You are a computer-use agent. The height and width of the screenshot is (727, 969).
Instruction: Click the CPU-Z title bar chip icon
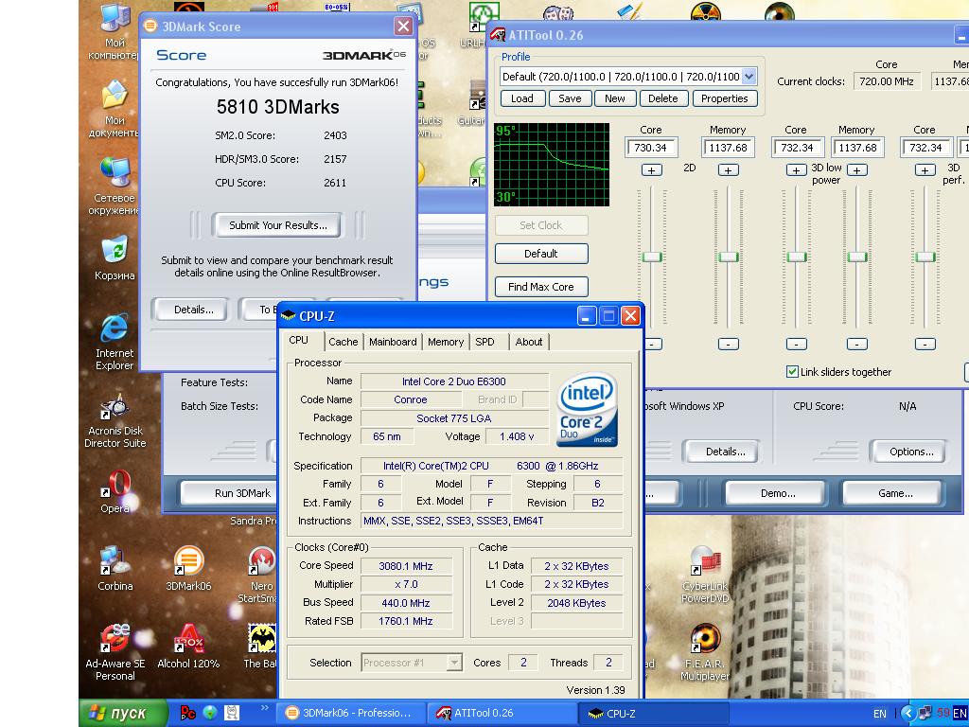click(288, 316)
